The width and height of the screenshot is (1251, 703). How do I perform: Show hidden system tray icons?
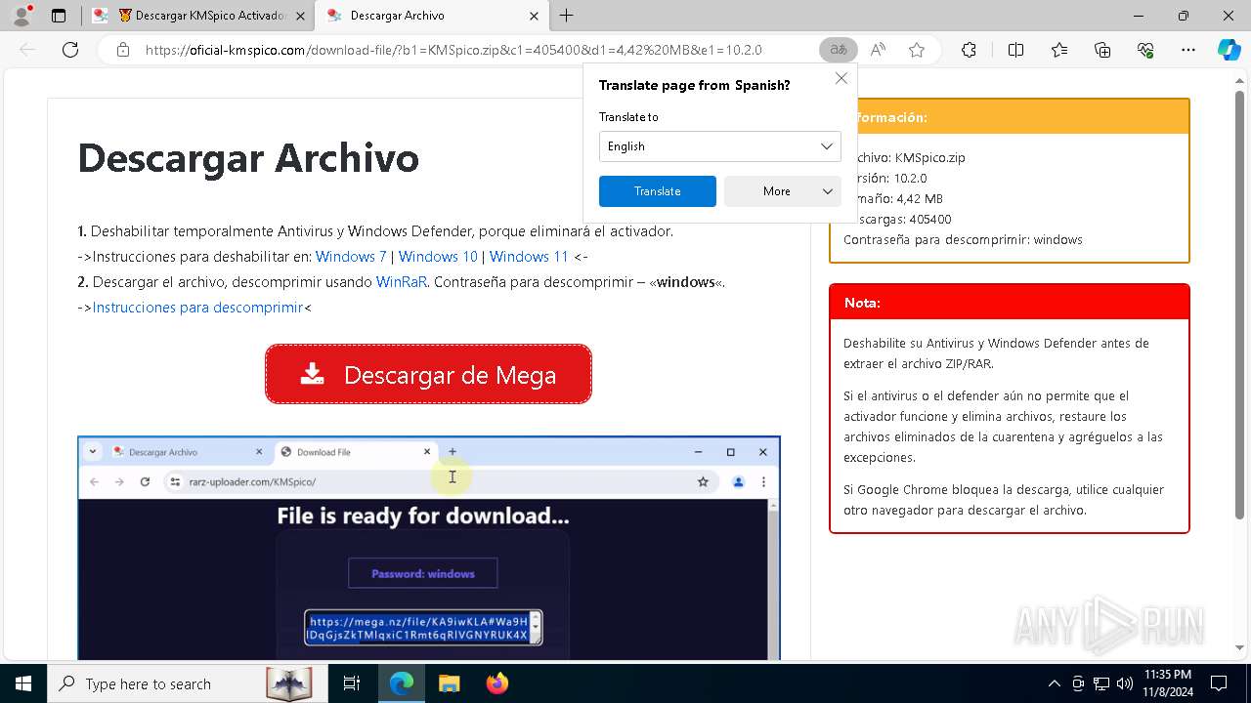(x=1054, y=683)
